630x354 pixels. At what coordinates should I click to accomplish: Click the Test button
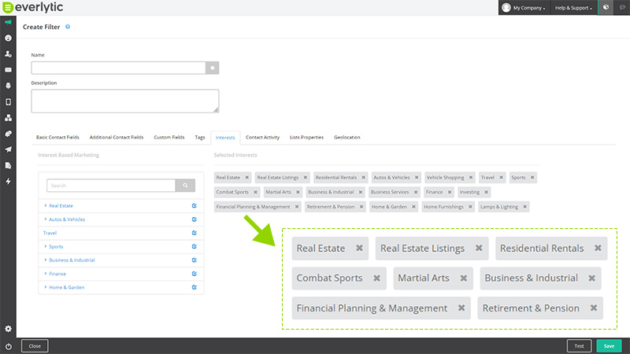tap(579, 346)
